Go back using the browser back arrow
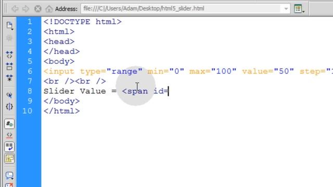333x187 pixels. pyautogui.click(x=15, y=9)
